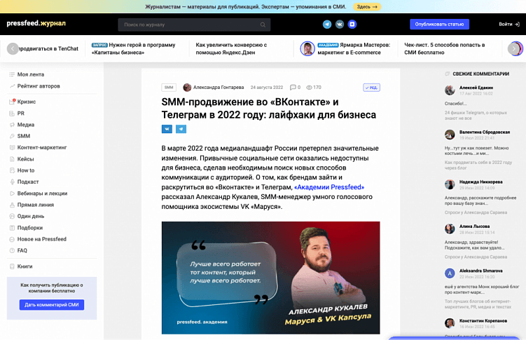Open the «How to» section
The height and width of the screenshot is (340, 526).
click(25, 170)
